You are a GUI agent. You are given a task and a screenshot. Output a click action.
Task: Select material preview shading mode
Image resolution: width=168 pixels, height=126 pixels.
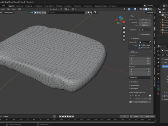(x=149, y=9)
